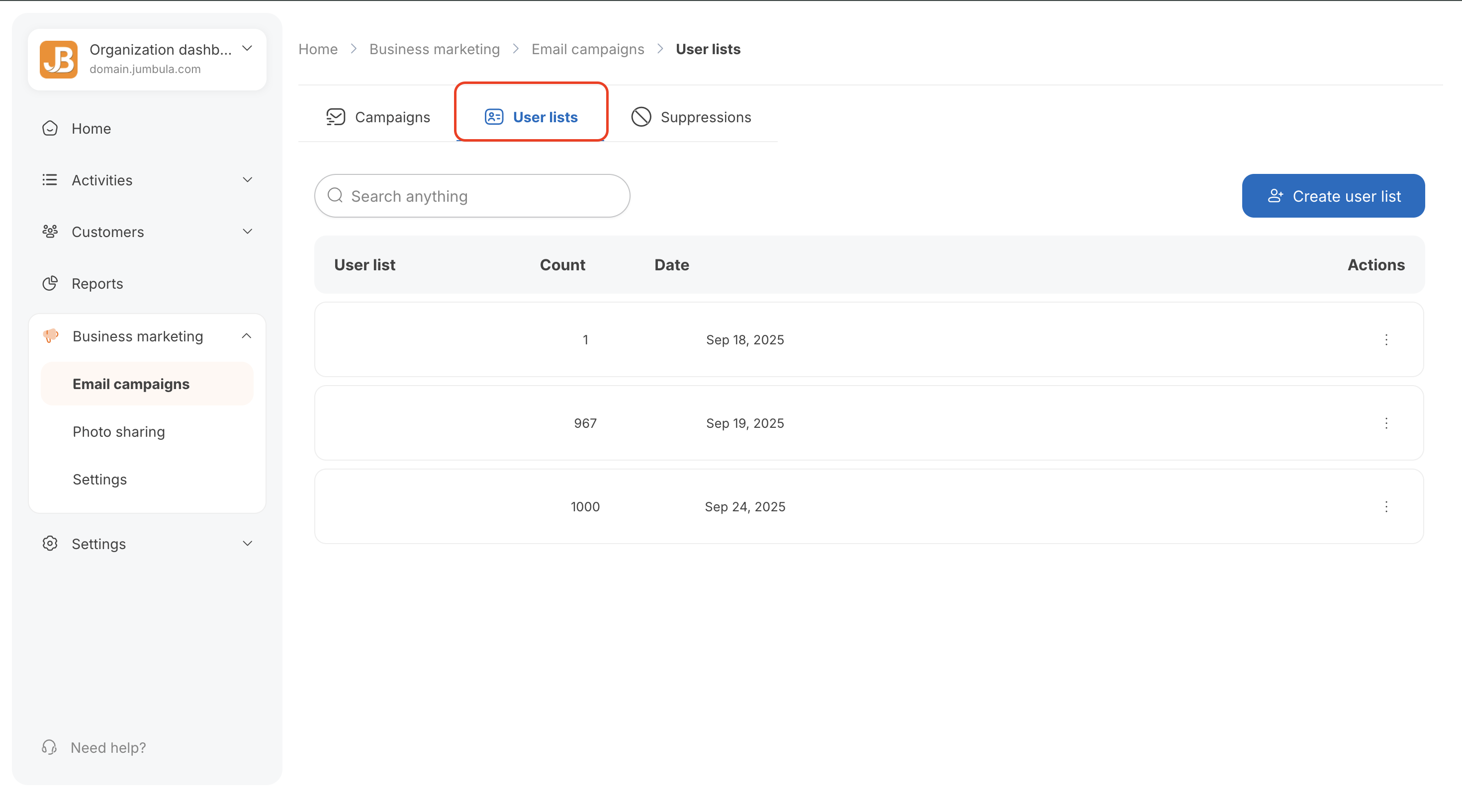
Task: Click the JB organization logo
Action: click(59, 59)
